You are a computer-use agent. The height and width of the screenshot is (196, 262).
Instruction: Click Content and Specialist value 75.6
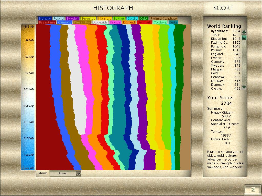pos(227,128)
